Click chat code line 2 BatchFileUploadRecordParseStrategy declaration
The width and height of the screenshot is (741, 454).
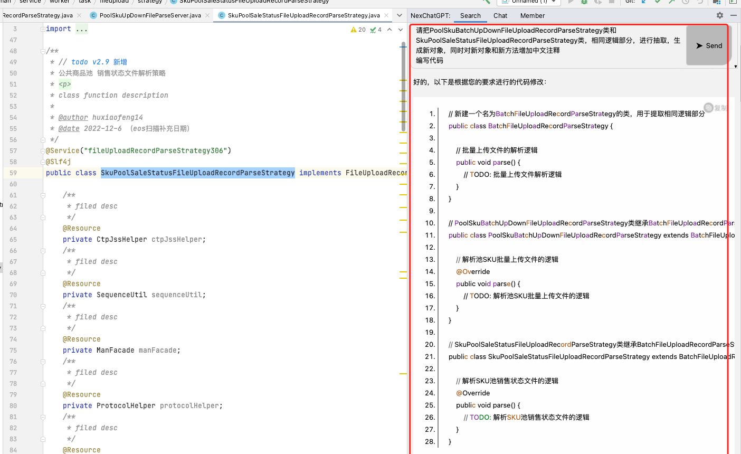click(530, 126)
